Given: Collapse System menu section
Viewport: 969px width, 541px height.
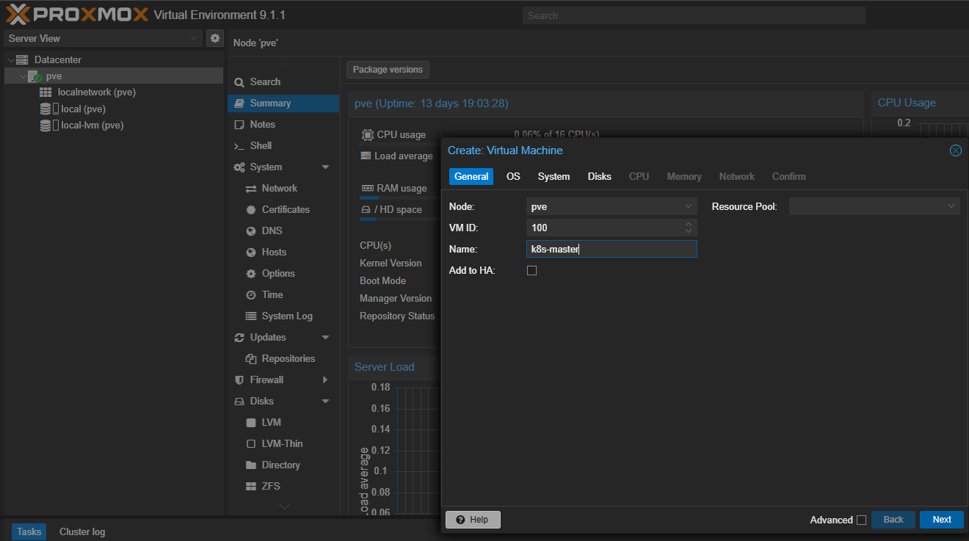Looking at the screenshot, I should (x=325, y=167).
